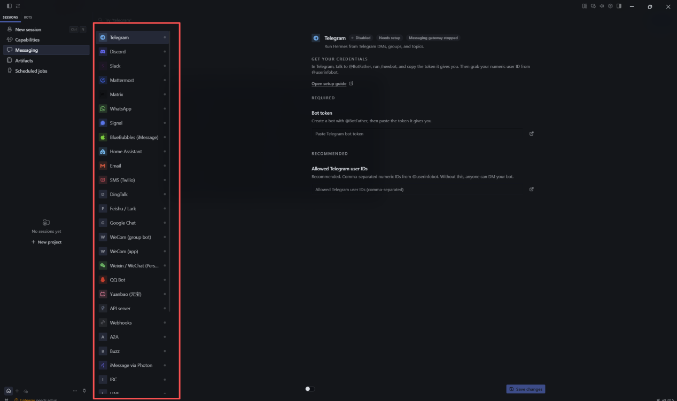Select WeCom (app) entry
677x401 pixels.
133,251
